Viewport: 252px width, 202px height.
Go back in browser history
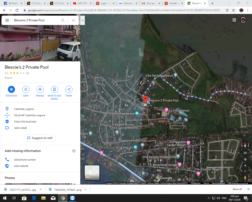[4, 10]
